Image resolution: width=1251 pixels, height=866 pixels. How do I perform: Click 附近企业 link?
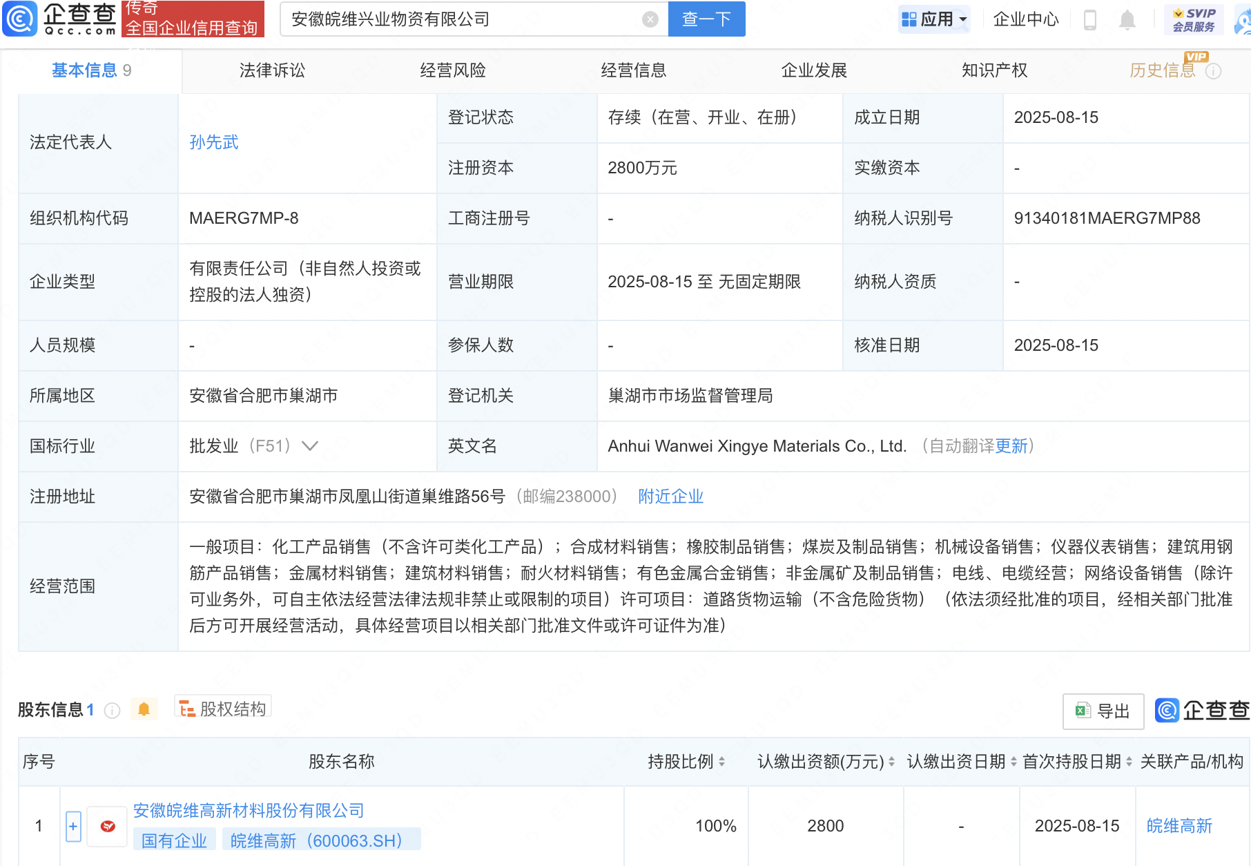671,497
